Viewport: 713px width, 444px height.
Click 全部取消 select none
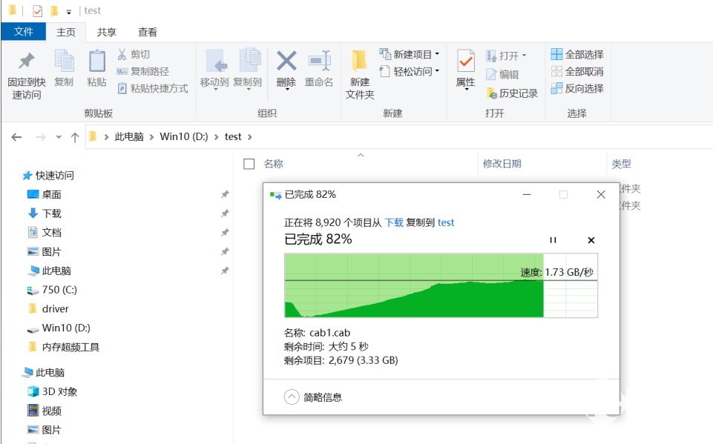point(577,71)
